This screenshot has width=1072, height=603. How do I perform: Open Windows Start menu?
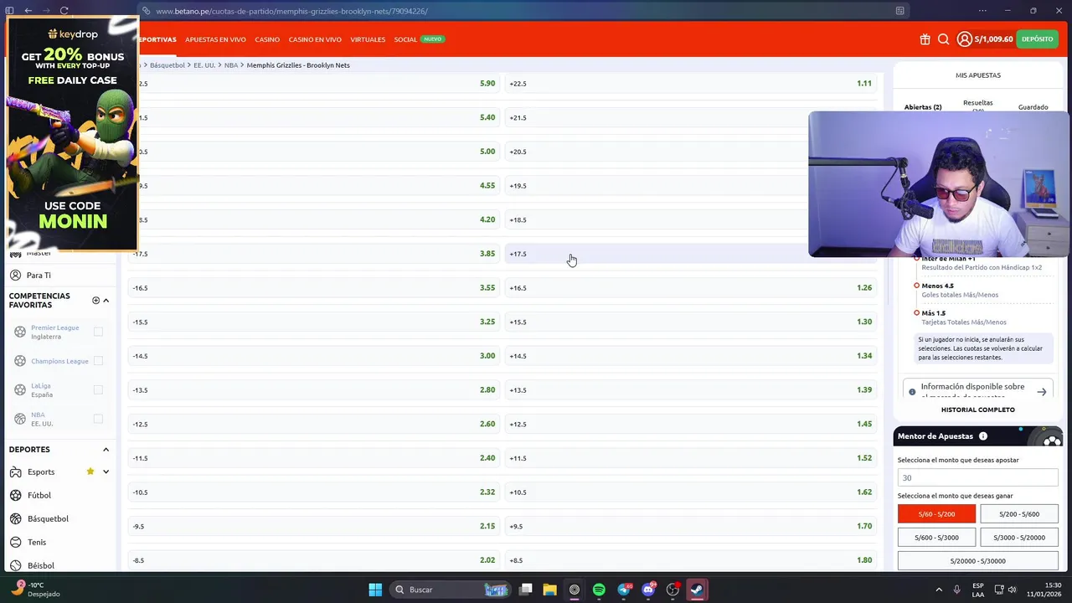coord(375,590)
